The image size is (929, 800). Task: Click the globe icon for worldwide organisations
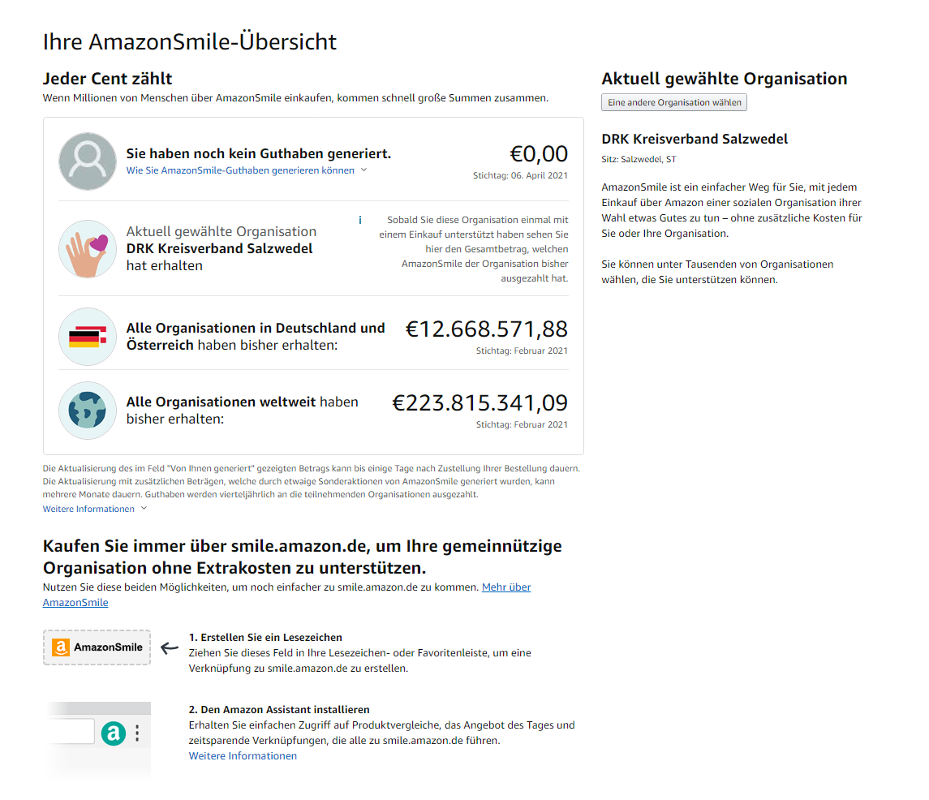88,410
